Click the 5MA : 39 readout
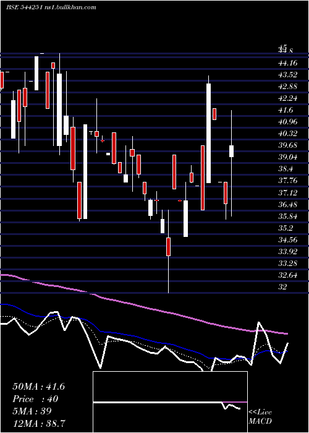The image size is (309, 433). coord(32,411)
